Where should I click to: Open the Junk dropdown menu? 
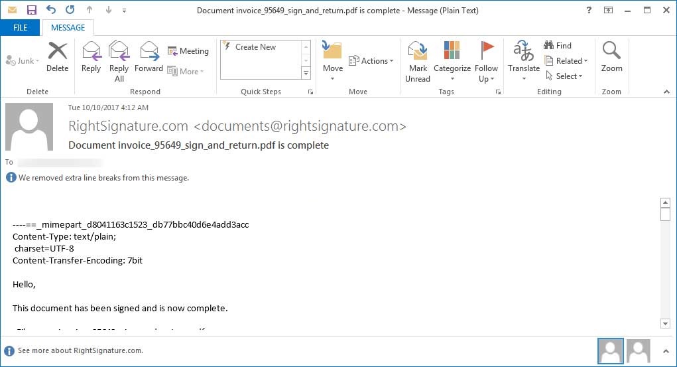click(x=23, y=61)
